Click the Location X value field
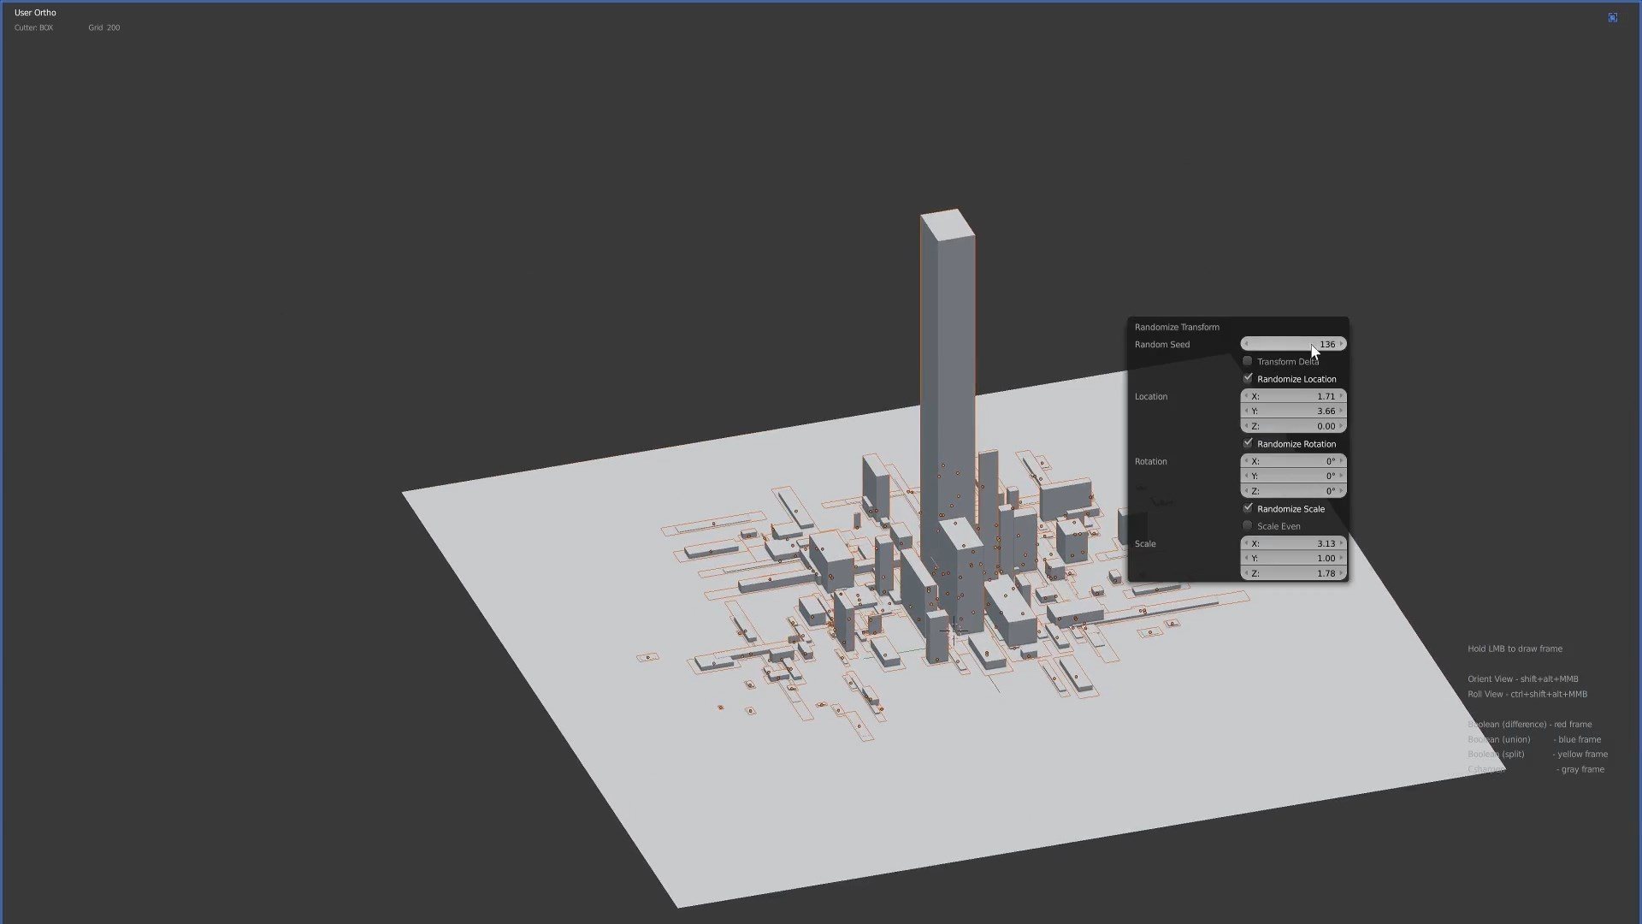The image size is (1642, 924). (x=1293, y=396)
